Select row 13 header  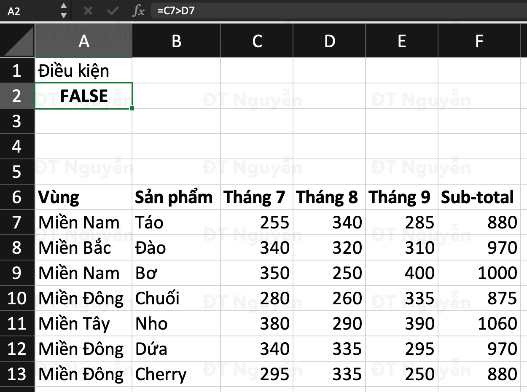(17, 374)
